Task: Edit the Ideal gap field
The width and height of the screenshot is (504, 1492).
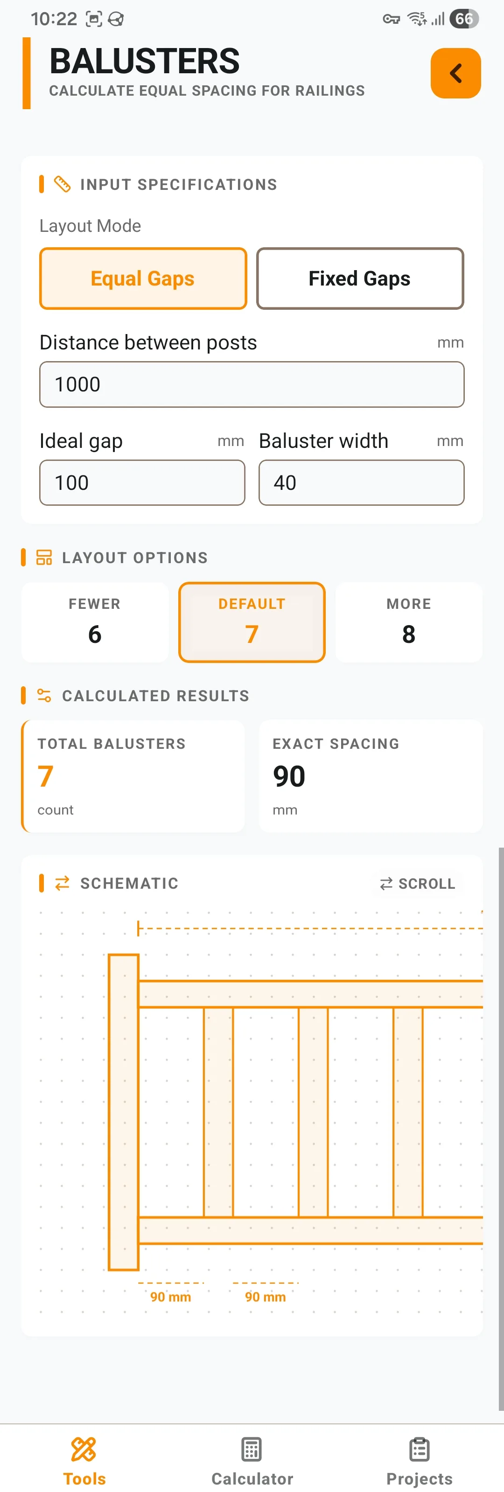Action: coord(142,482)
